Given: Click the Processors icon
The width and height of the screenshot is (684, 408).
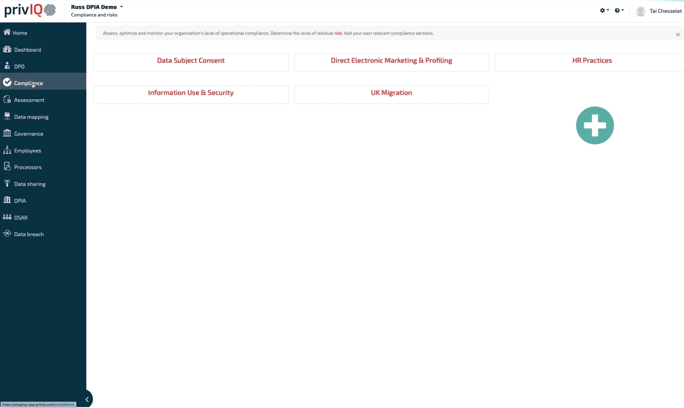Looking at the screenshot, I should click(x=7, y=166).
